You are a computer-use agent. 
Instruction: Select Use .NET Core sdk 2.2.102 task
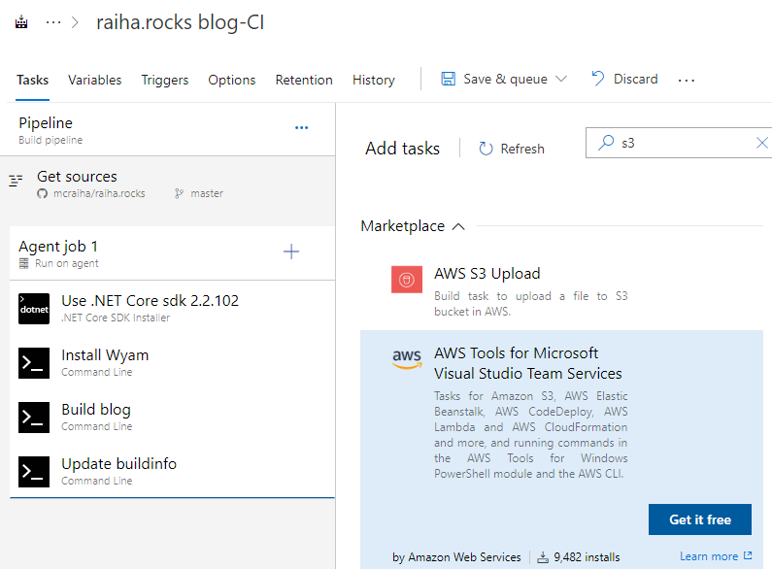tap(172, 308)
